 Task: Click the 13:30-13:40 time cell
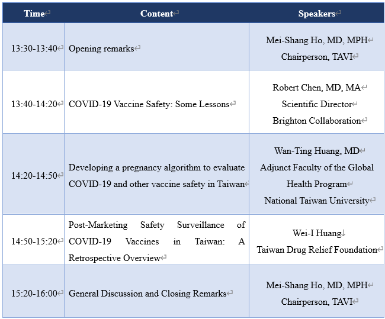pos(34,49)
